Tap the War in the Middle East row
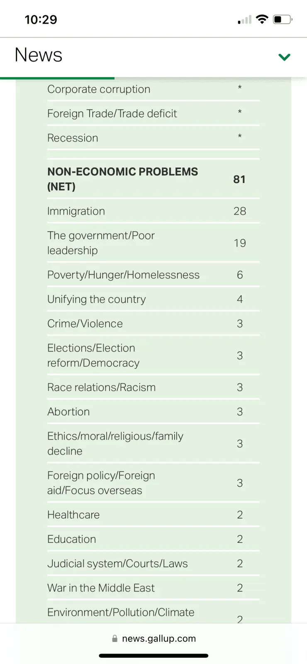The width and height of the screenshot is (307, 664). point(101,588)
